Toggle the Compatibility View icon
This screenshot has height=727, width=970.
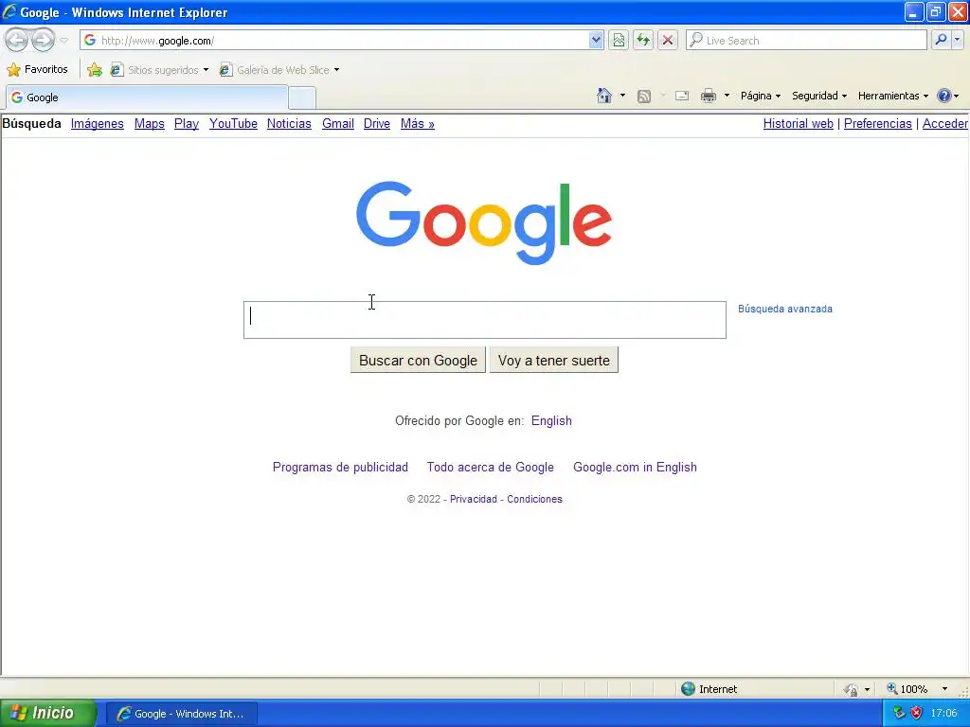[x=619, y=40]
